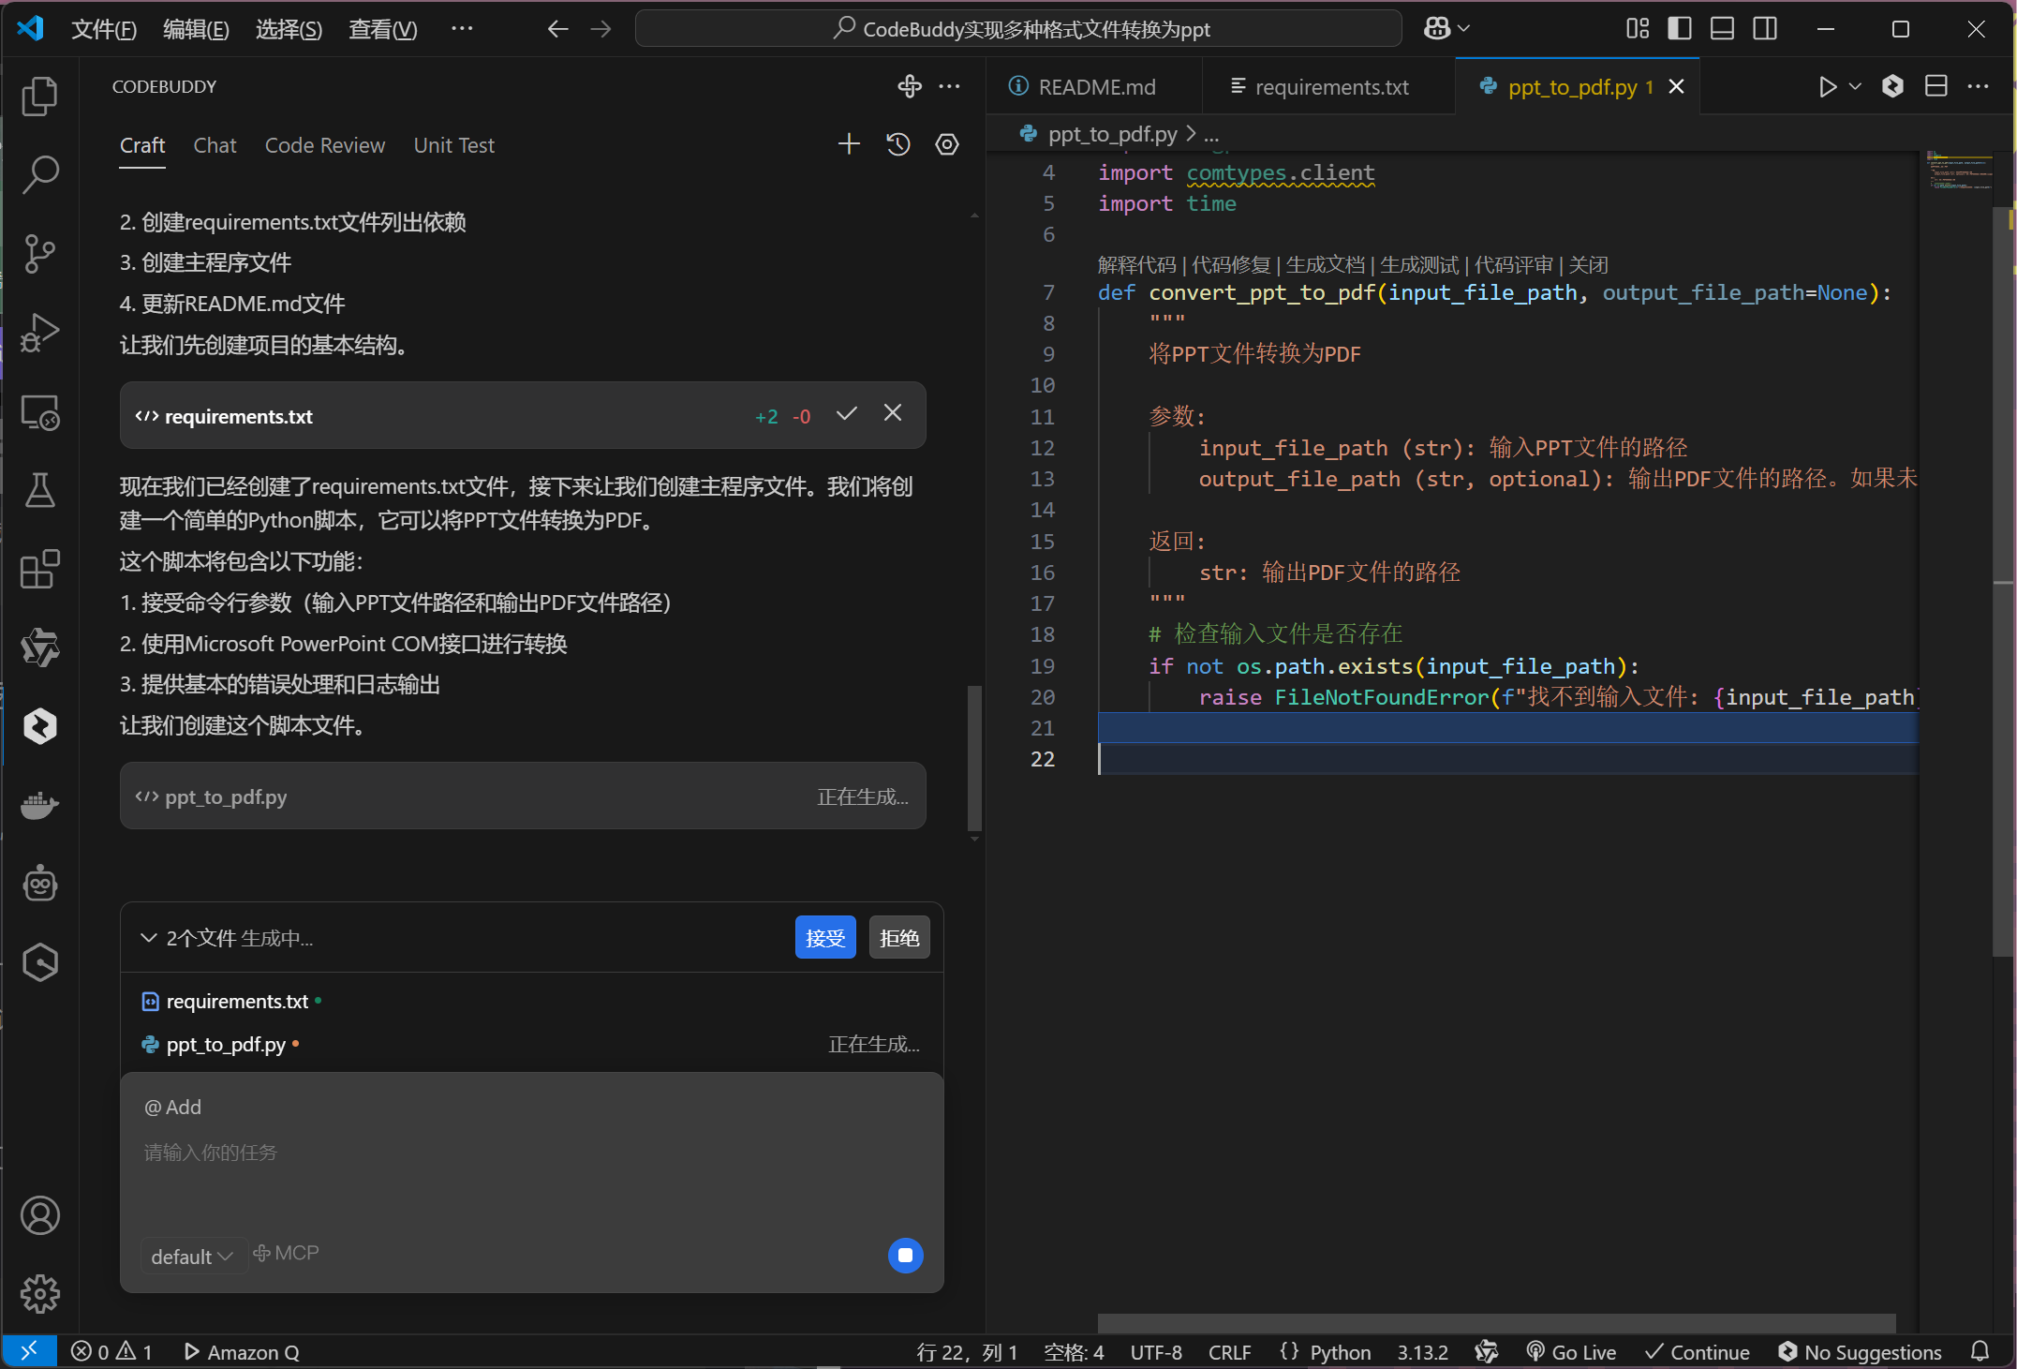This screenshot has height=1369, width=2017.
Task: Open the default model dropdown
Action: 192,1256
